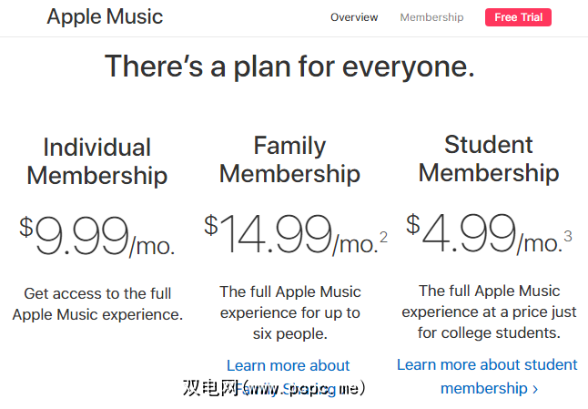Open the Overview tab
The image size is (588, 409).
354,17
